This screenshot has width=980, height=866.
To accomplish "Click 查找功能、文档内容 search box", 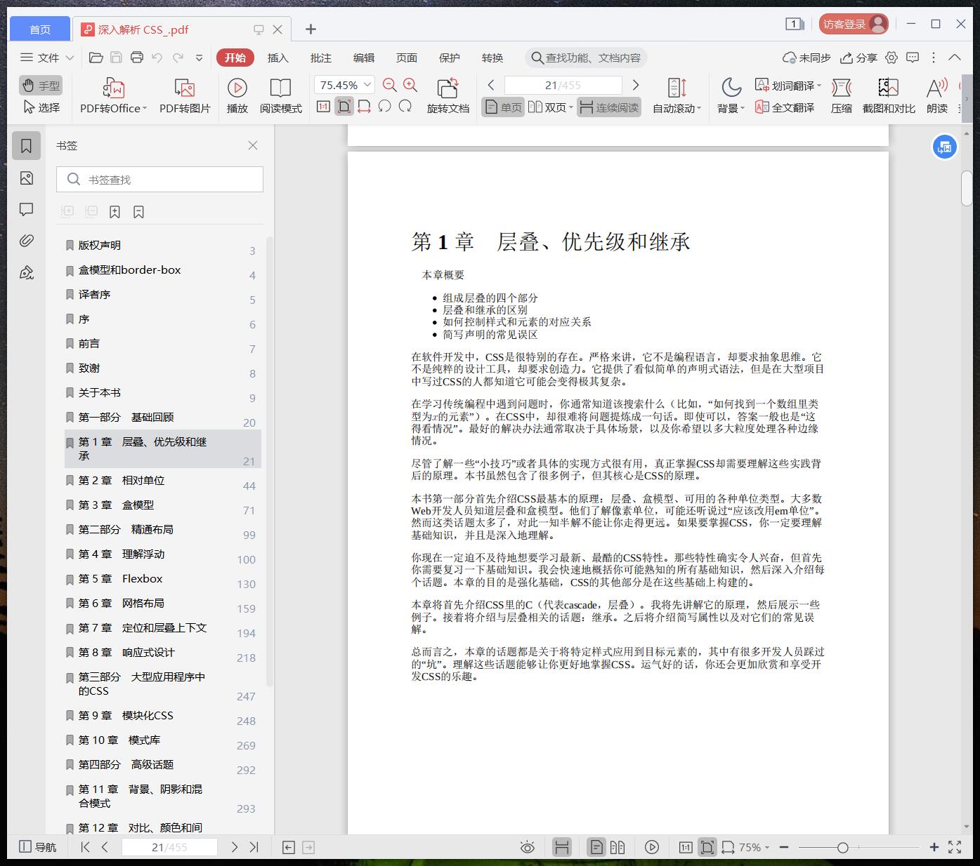I will (x=587, y=58).
